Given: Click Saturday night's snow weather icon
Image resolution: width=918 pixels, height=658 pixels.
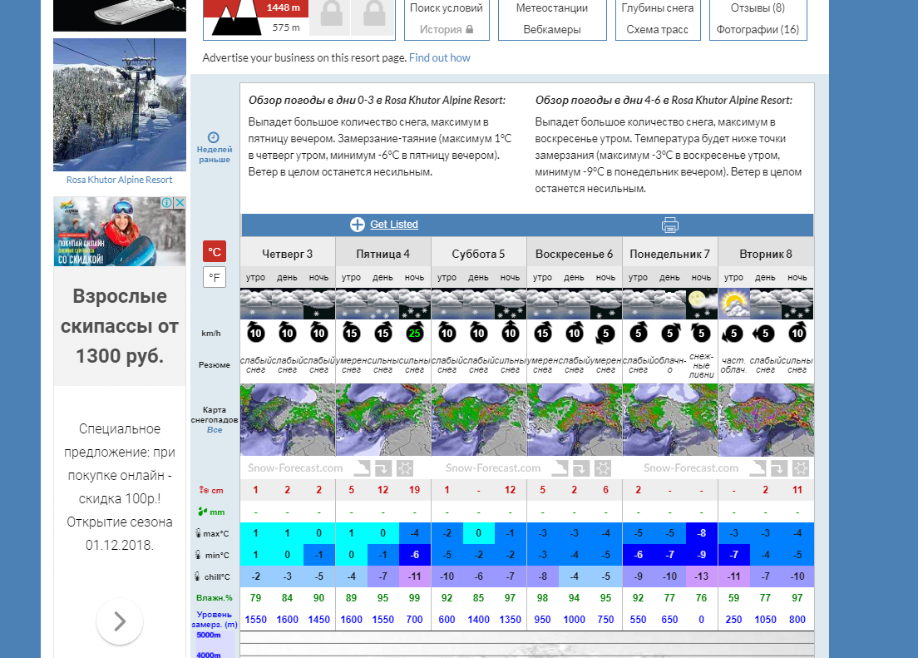Looking at the screenshot, I should click(x=510, y=304).
